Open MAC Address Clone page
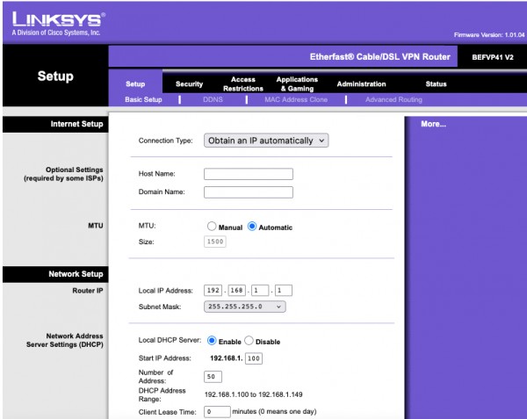 pos(295,100)
